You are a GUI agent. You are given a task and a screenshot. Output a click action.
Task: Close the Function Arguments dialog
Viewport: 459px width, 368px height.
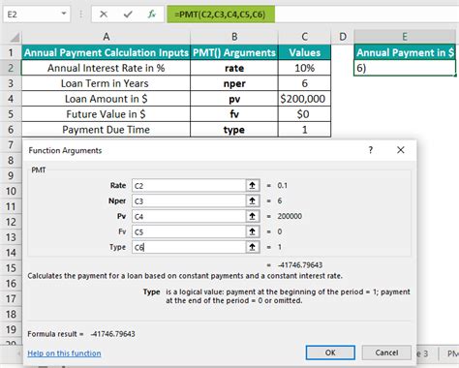(x=401, y=150)
